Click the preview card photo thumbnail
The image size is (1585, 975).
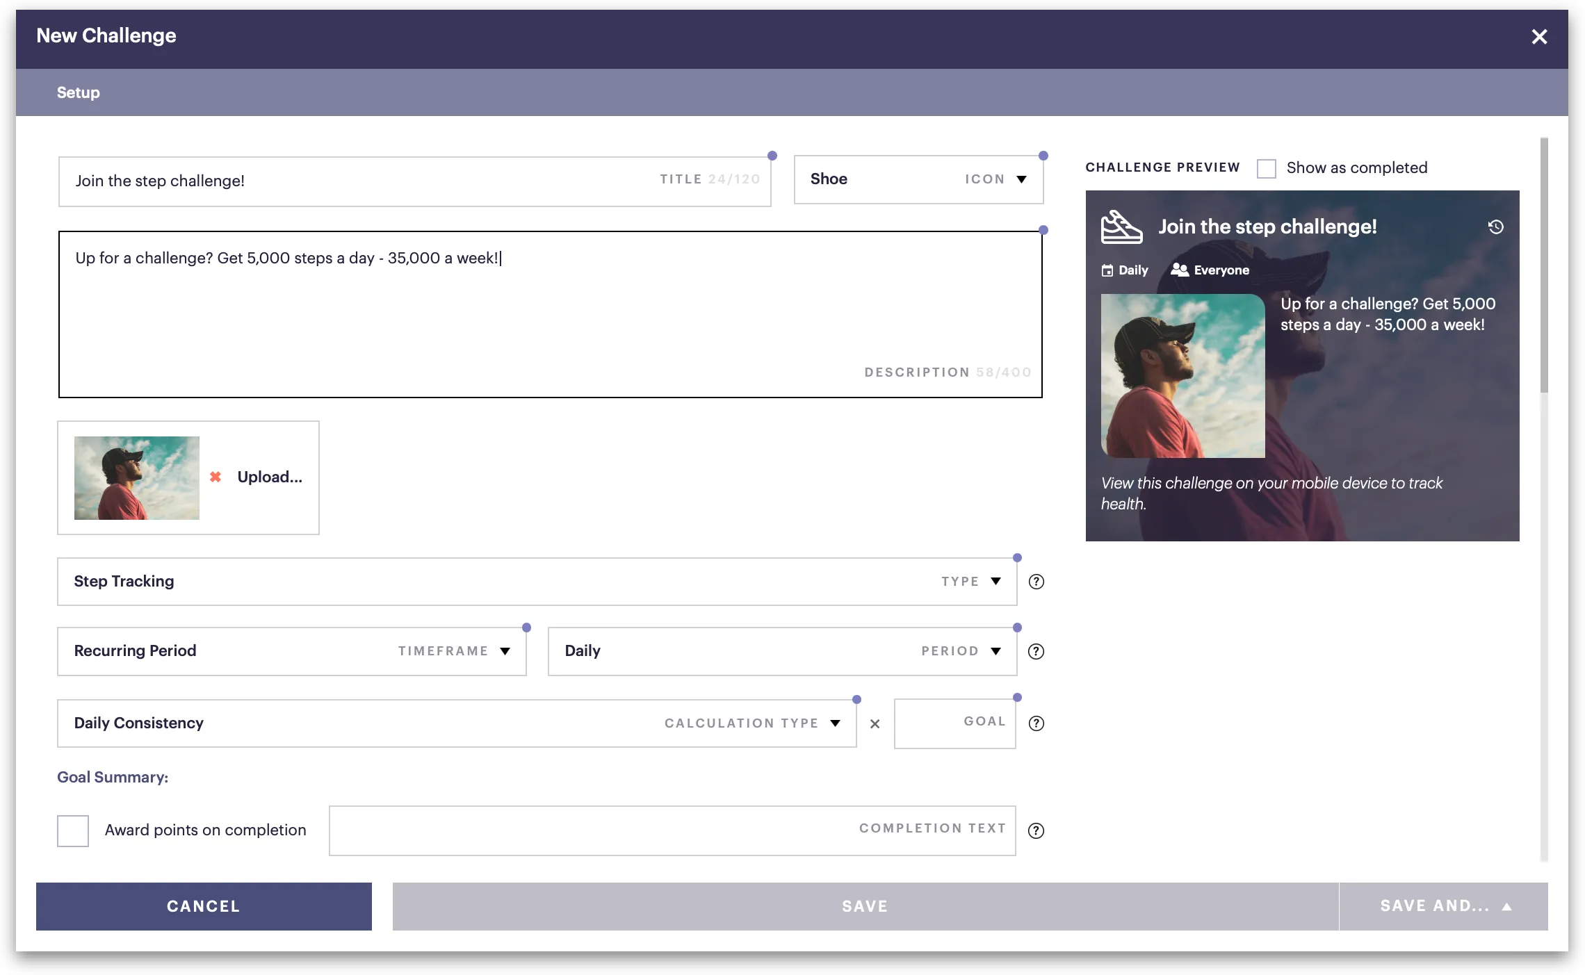click(x=1182, y=376)
